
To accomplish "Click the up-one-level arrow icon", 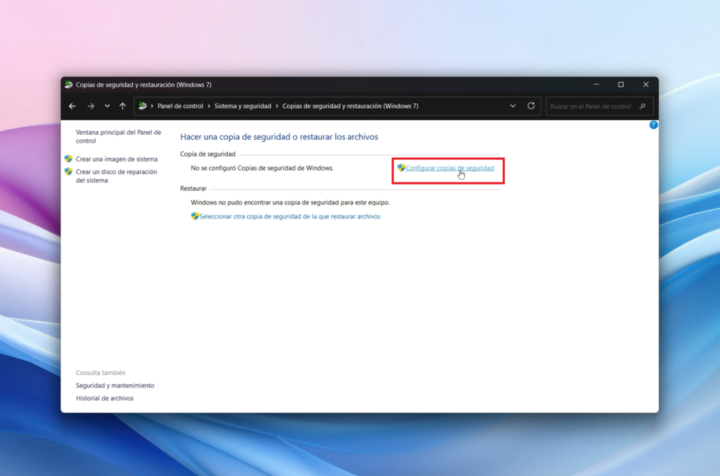I will click(x=124, y=105).
